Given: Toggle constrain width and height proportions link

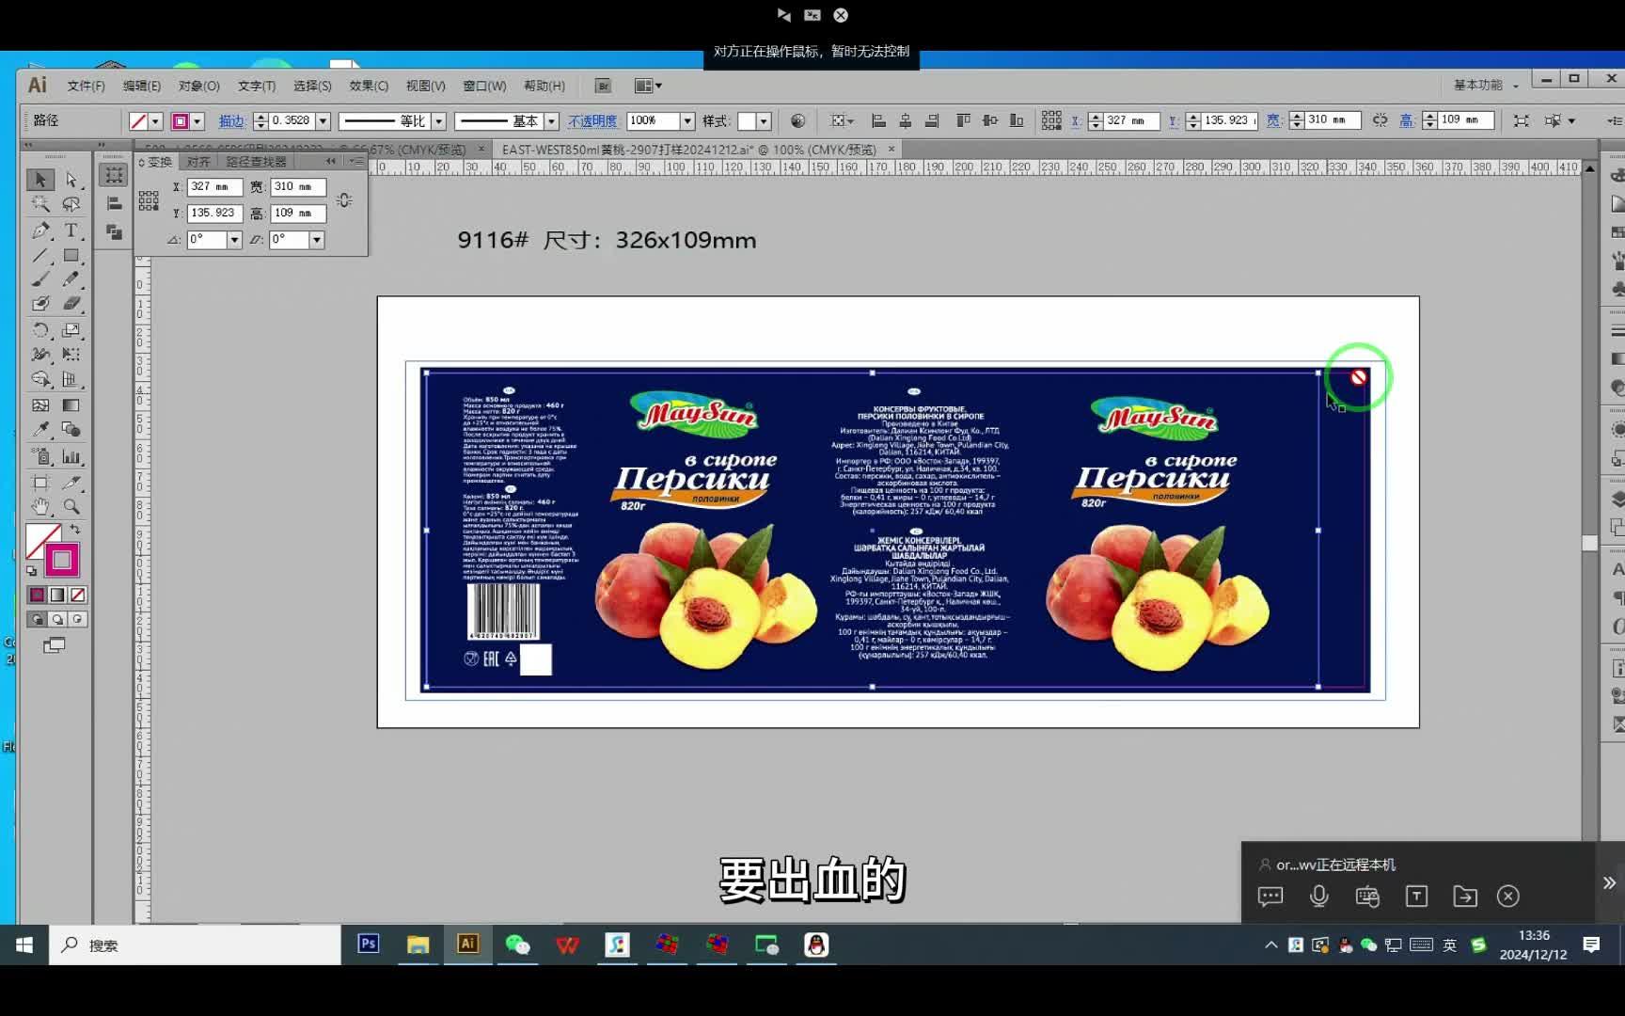Looking at the screenshot, I should [1380, 120].
